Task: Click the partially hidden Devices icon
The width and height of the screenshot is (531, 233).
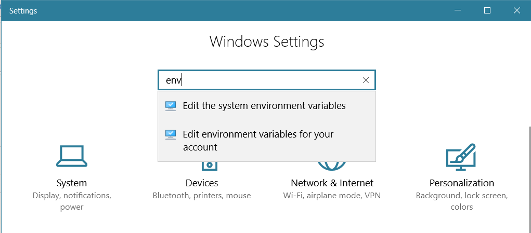Action: coord(209,166)
